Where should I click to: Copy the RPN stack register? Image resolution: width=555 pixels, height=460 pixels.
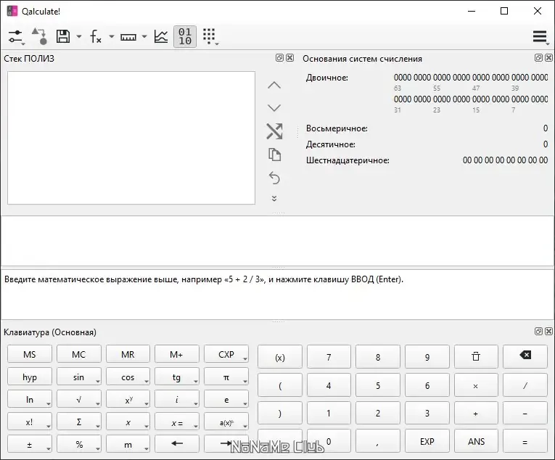click(x=274, y=155)
